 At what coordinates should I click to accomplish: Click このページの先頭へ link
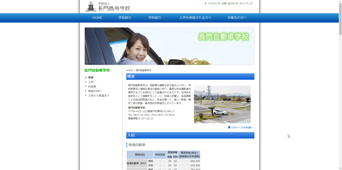[242, 128]
